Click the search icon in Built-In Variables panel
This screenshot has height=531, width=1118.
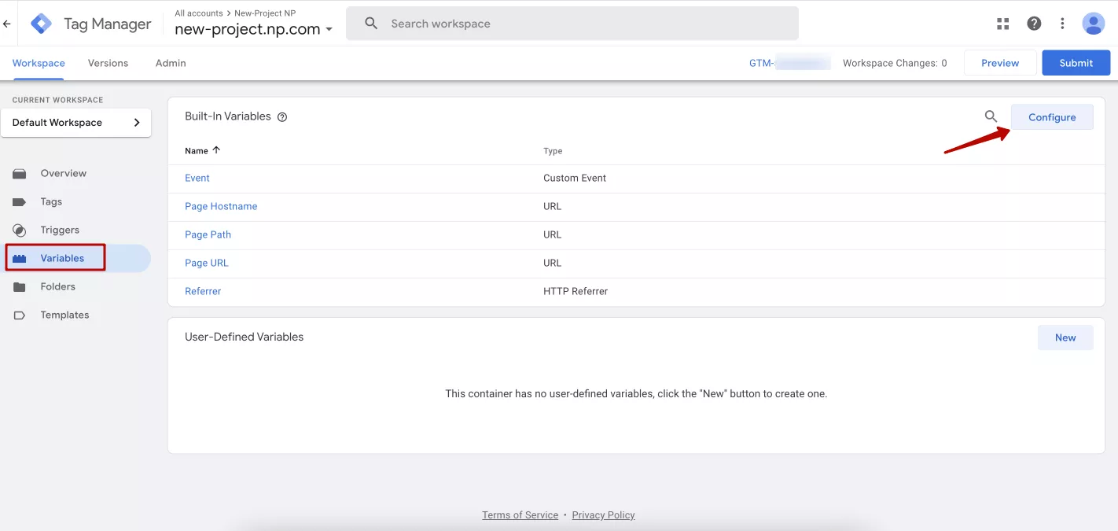coord(991,116)
